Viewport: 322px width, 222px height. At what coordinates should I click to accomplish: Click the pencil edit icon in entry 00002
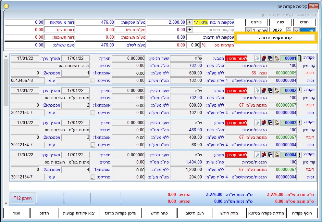277,90
